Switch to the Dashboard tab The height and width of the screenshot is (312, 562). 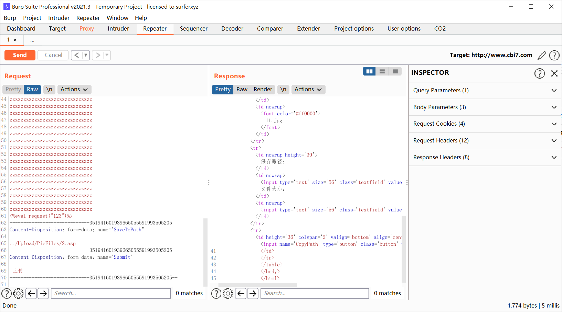[21, 29]
